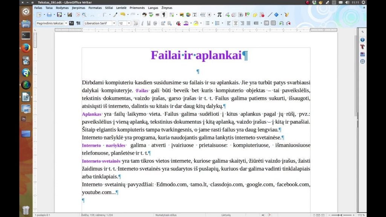
Task: Set justified paragraph alignment
Action: (x=249, y=23)
